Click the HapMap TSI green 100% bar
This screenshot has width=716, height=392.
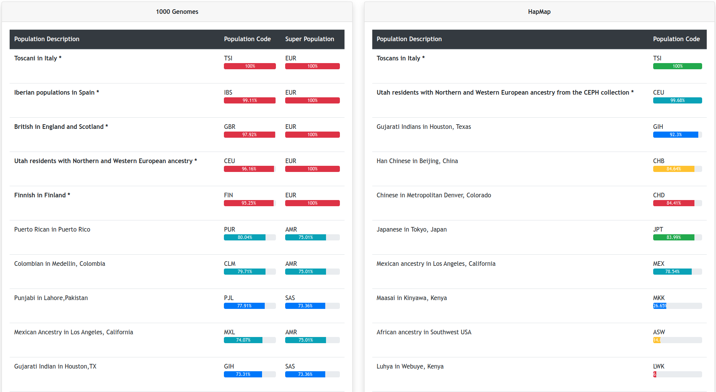677,66
